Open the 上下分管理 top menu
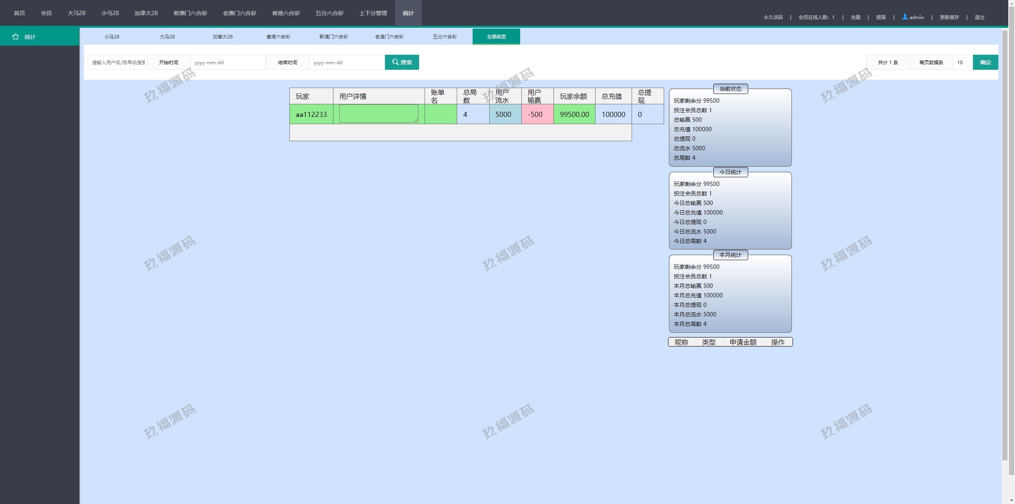 373,13
